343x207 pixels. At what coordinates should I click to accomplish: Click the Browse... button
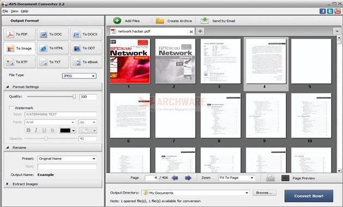[264, 193]
